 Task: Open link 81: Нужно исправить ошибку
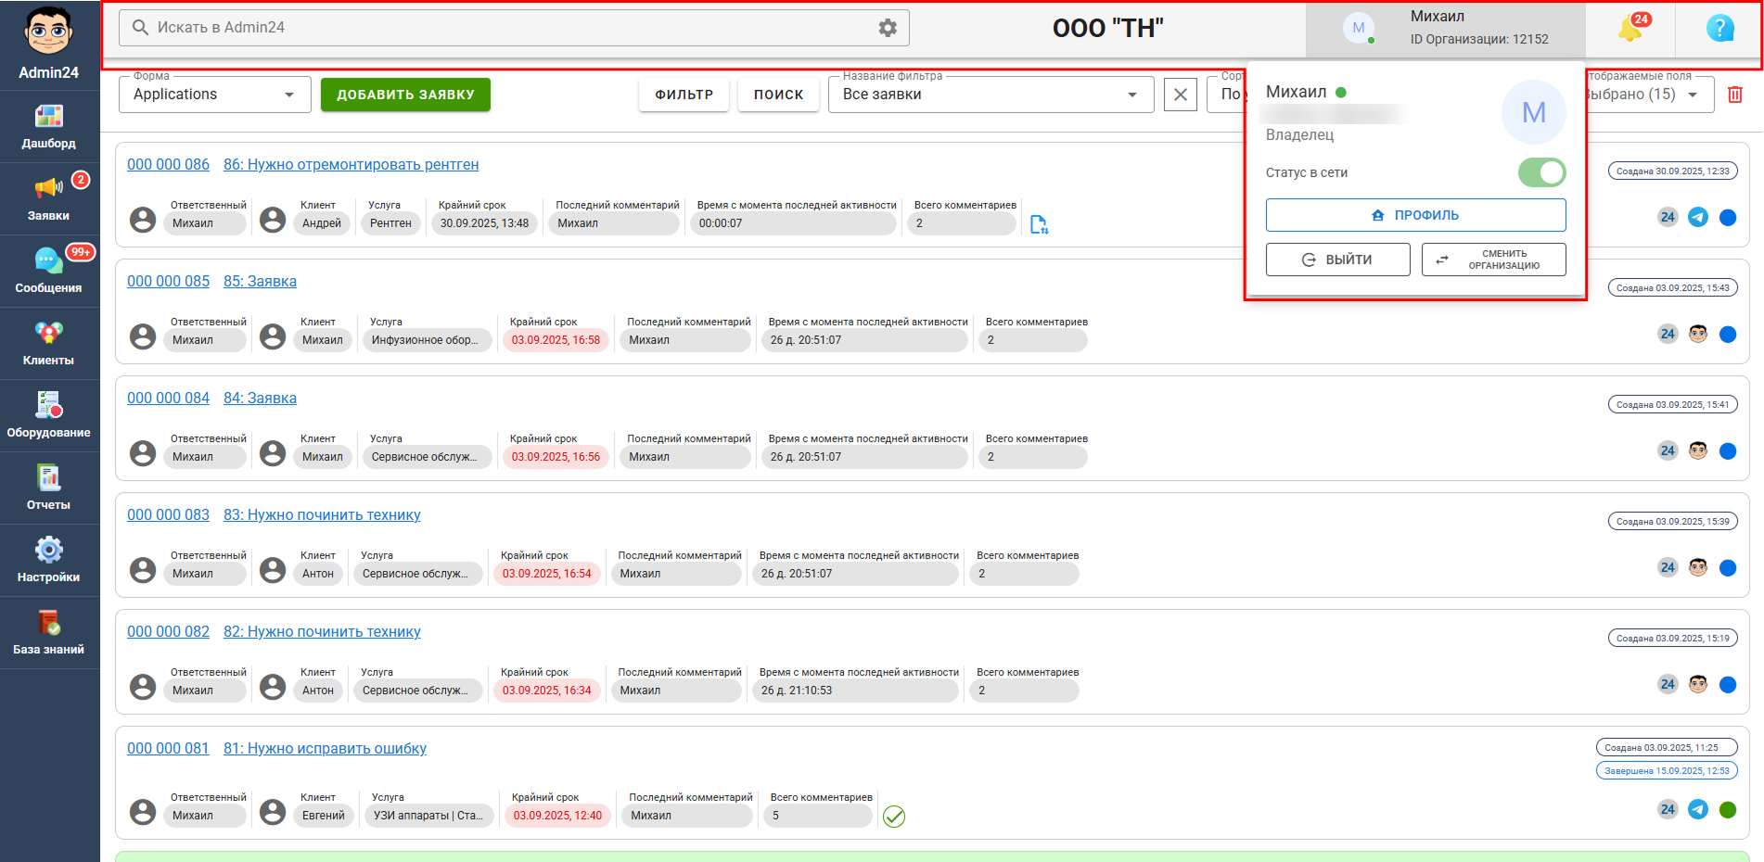(325, 748)
